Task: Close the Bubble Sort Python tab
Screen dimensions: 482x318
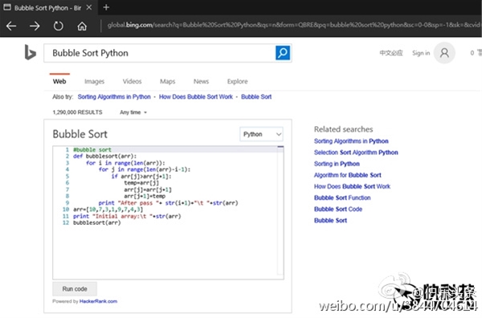Action: [x=89, y=7]
